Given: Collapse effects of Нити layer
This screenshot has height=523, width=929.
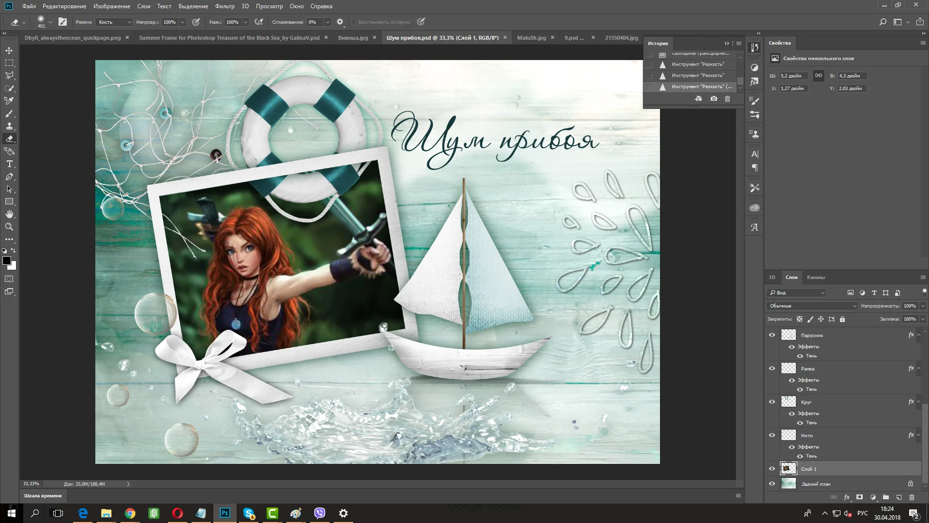Looking at the screenshot, I should tap(918, 435).
